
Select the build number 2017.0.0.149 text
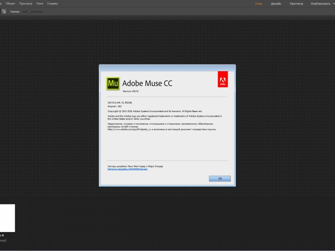pyautogui.click(x=113, y=102)
